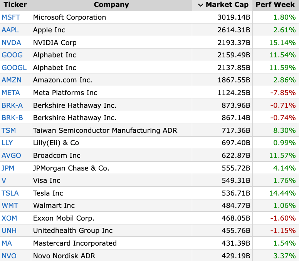
Task: Open the GOOGL ticker link
Action: tap(14, 68)
